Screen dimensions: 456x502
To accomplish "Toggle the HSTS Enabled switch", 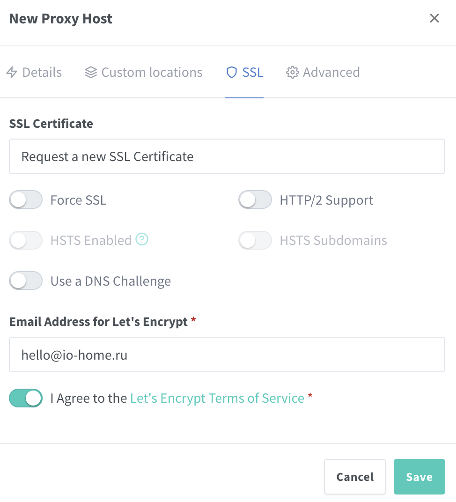I will [x=26, y=240].
